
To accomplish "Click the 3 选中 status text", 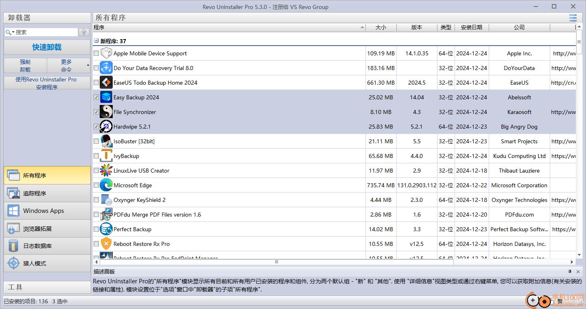I will 60,301.
